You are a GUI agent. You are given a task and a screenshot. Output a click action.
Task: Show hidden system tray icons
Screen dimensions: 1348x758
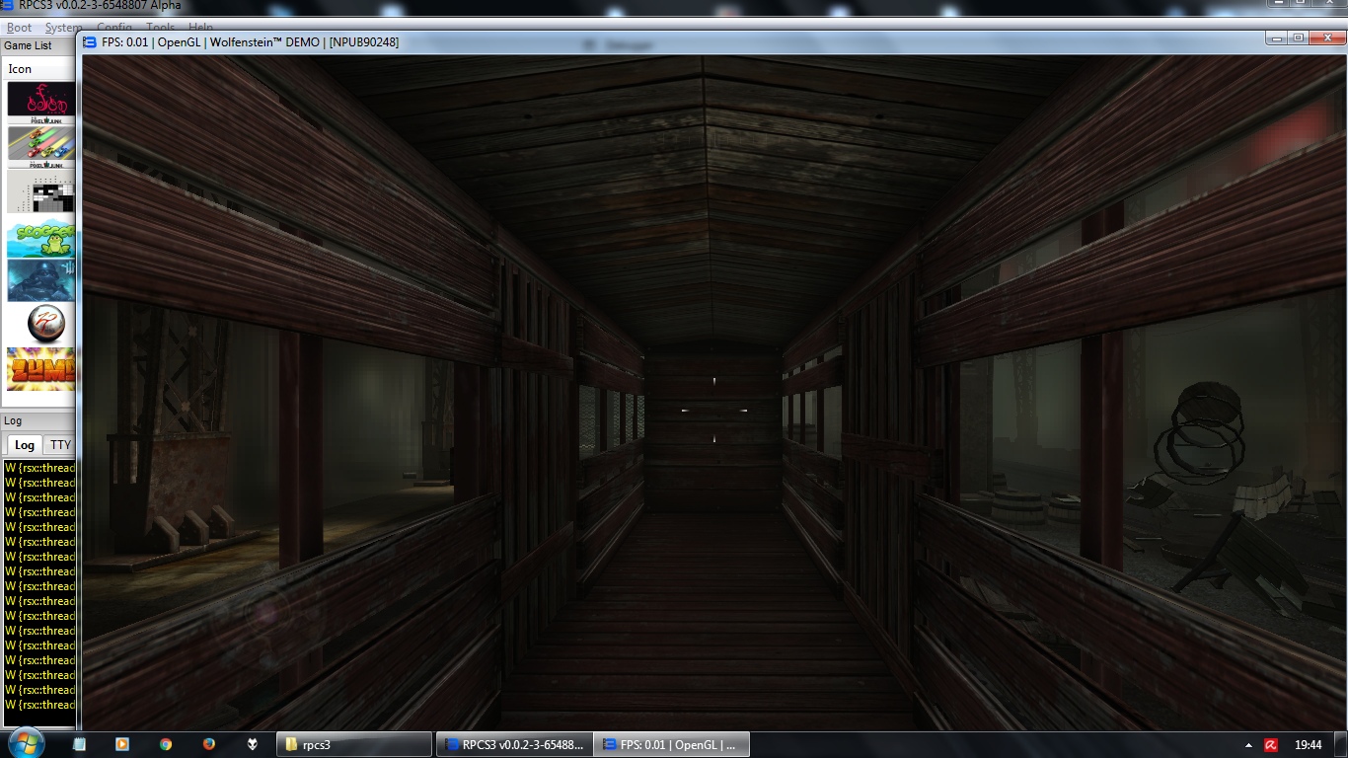(x=1248, y=745)
